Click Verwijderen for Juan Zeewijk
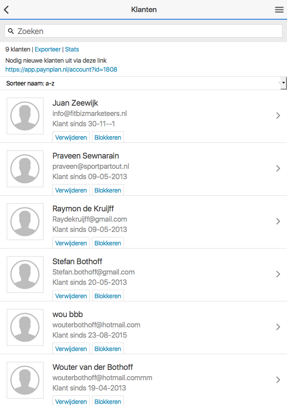This screenshot has height=412, width=287. [71, 137]
